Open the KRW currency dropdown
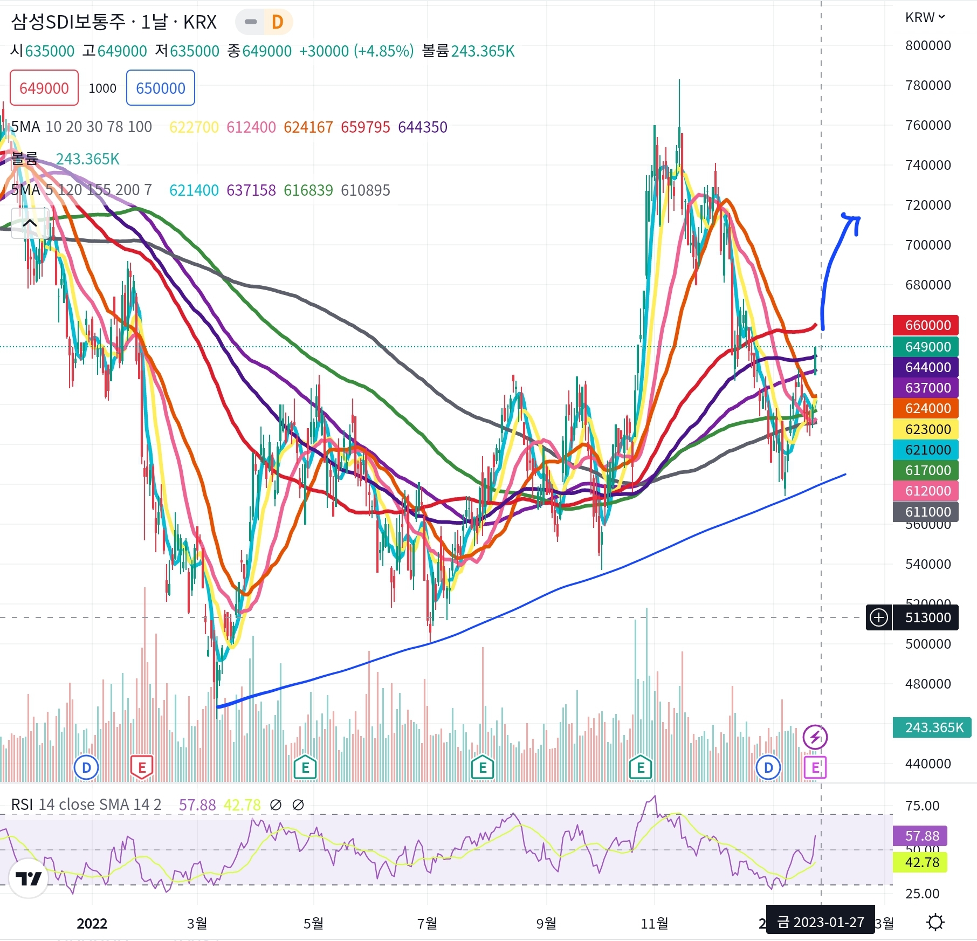 [925, 17]
